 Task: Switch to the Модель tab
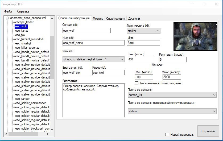98,19
